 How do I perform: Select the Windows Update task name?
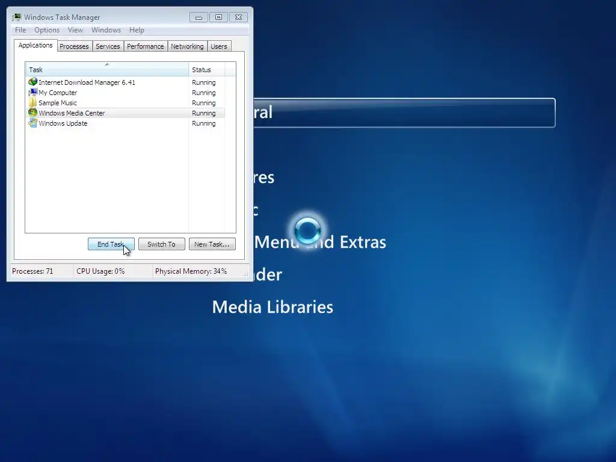pos(63,123)
